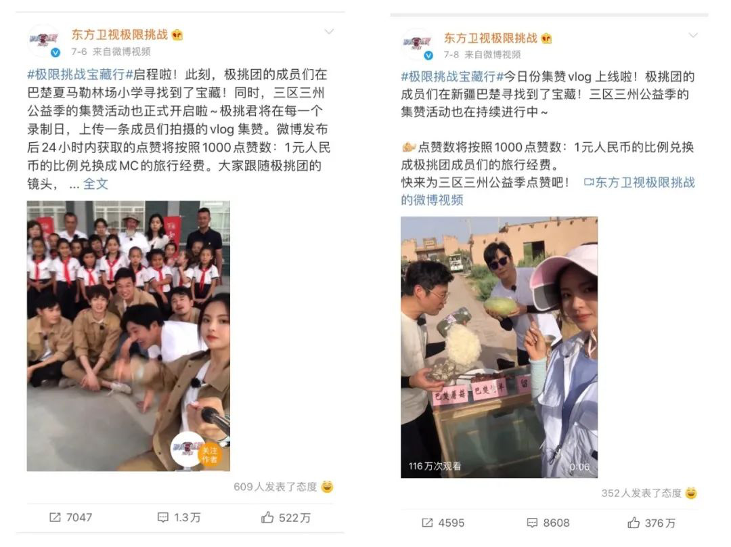Tap the orange 关注作者 follow badge
Image resolution: width=731 pixels, height=547 pixels.
[210, 455]
